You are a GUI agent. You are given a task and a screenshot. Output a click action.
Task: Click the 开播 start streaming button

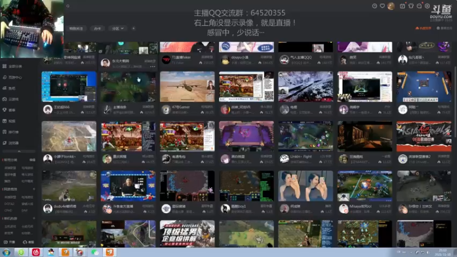[x=9, y=242]
